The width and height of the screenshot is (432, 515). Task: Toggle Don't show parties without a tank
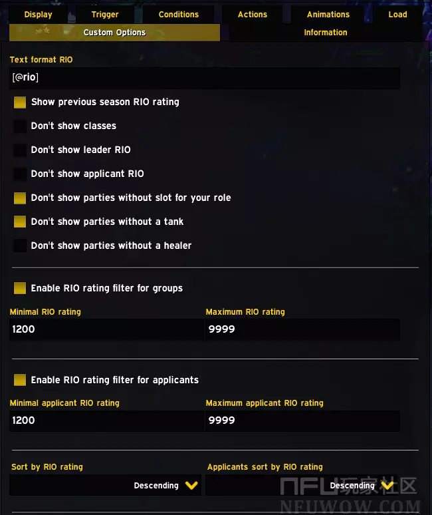[20, 222]
